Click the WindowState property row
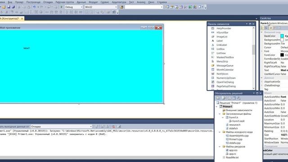Viewport: 288px width, 162px height. coord(276,143)
